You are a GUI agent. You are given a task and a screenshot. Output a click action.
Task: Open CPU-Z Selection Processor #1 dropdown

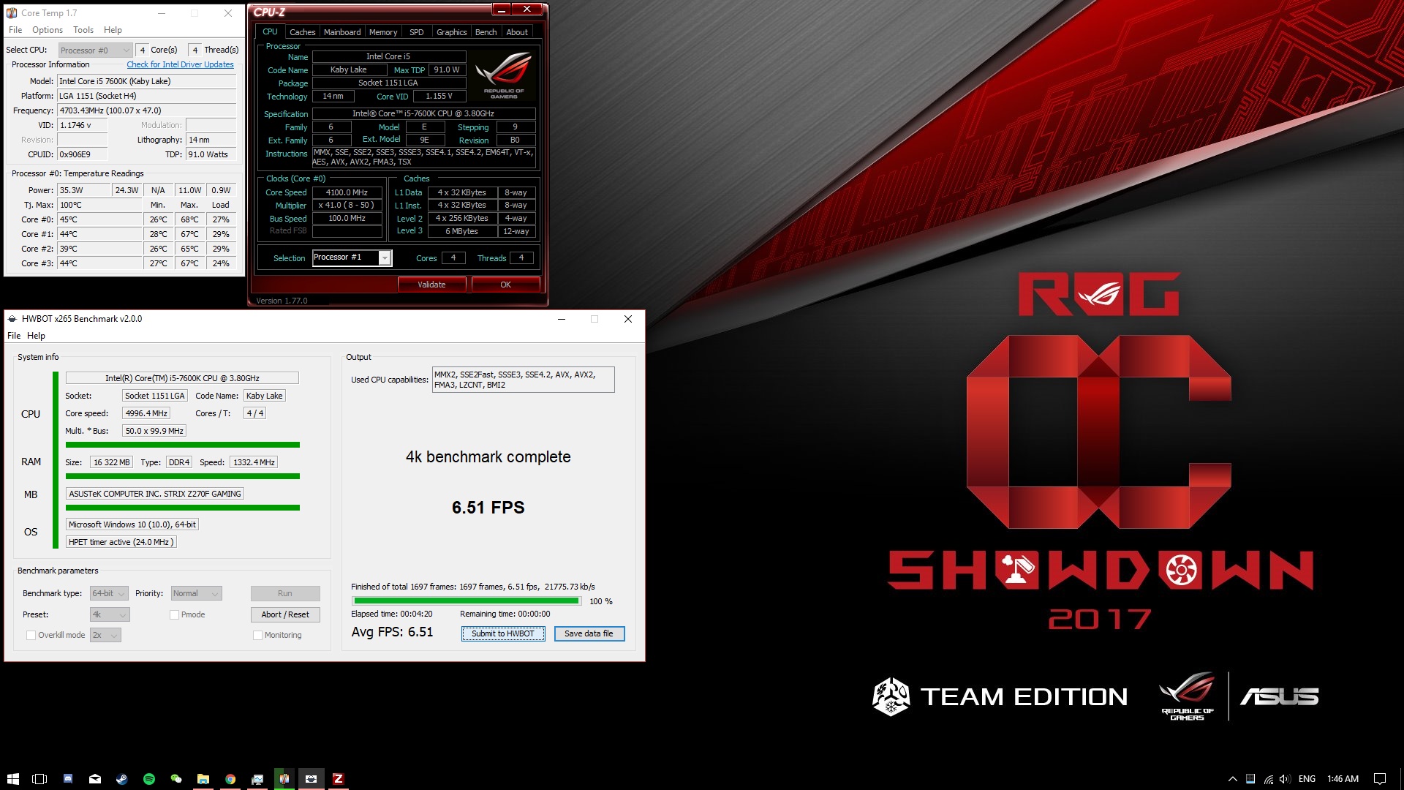(x=352, y=257)
